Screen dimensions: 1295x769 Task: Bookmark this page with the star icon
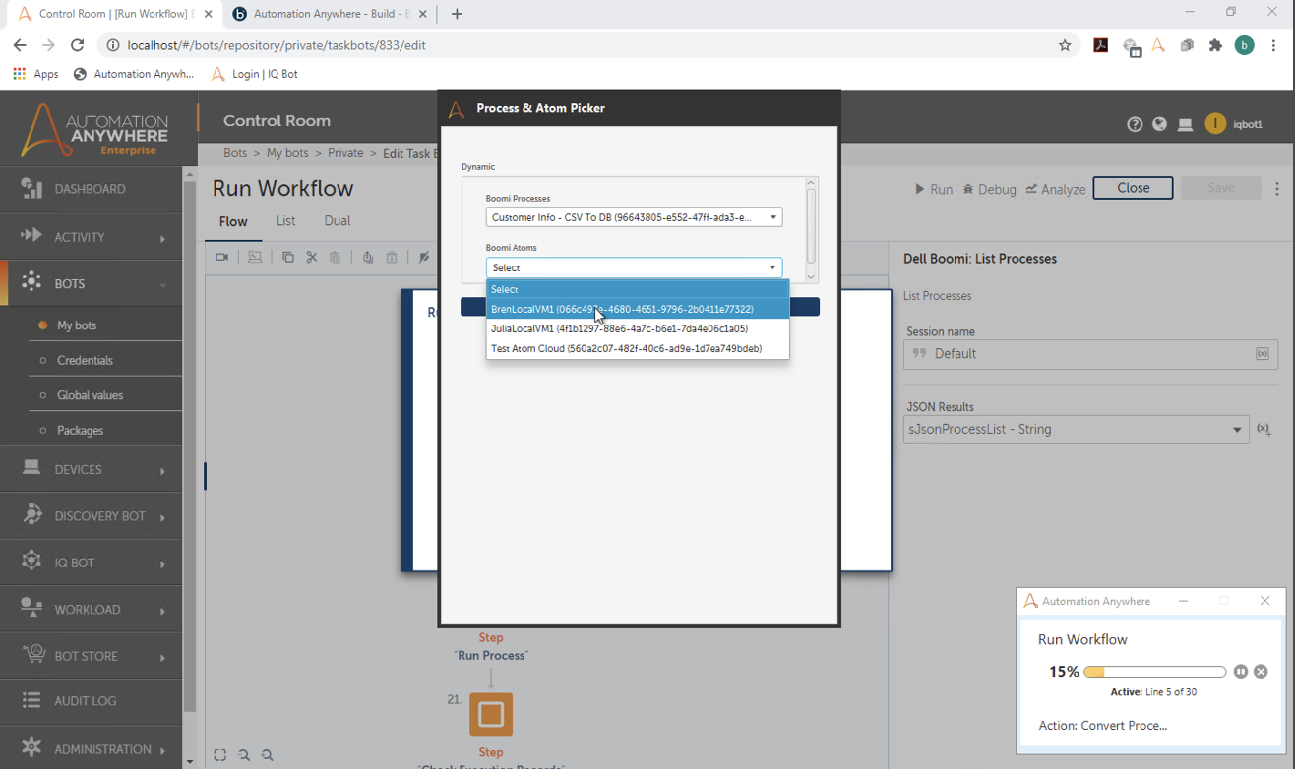[x=1065, y=45]
